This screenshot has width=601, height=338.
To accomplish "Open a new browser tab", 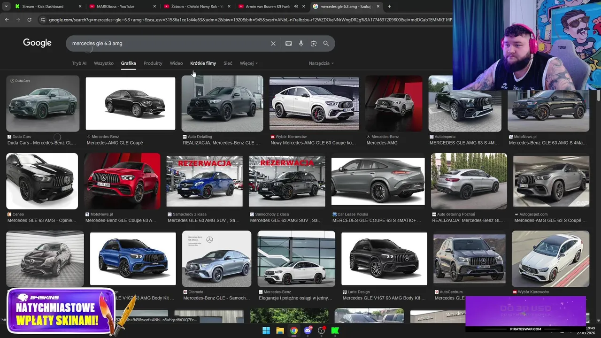I will point(389,7).
